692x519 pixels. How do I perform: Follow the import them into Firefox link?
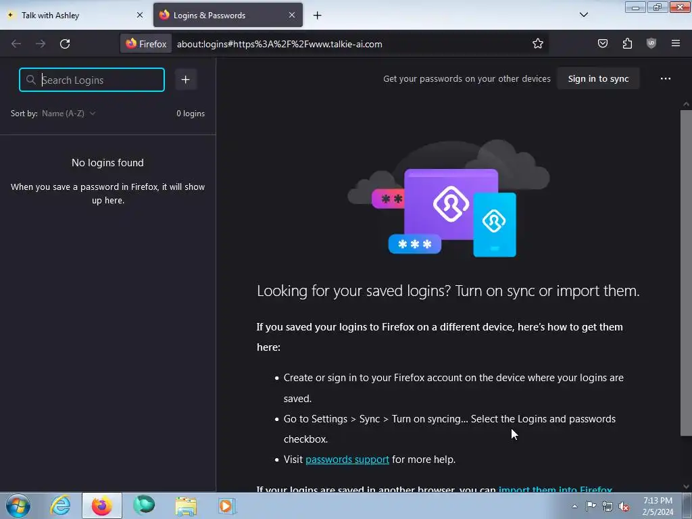555,489
